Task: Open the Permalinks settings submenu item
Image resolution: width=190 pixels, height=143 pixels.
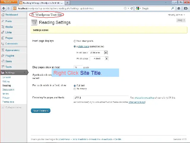Action: click(8, 102)
